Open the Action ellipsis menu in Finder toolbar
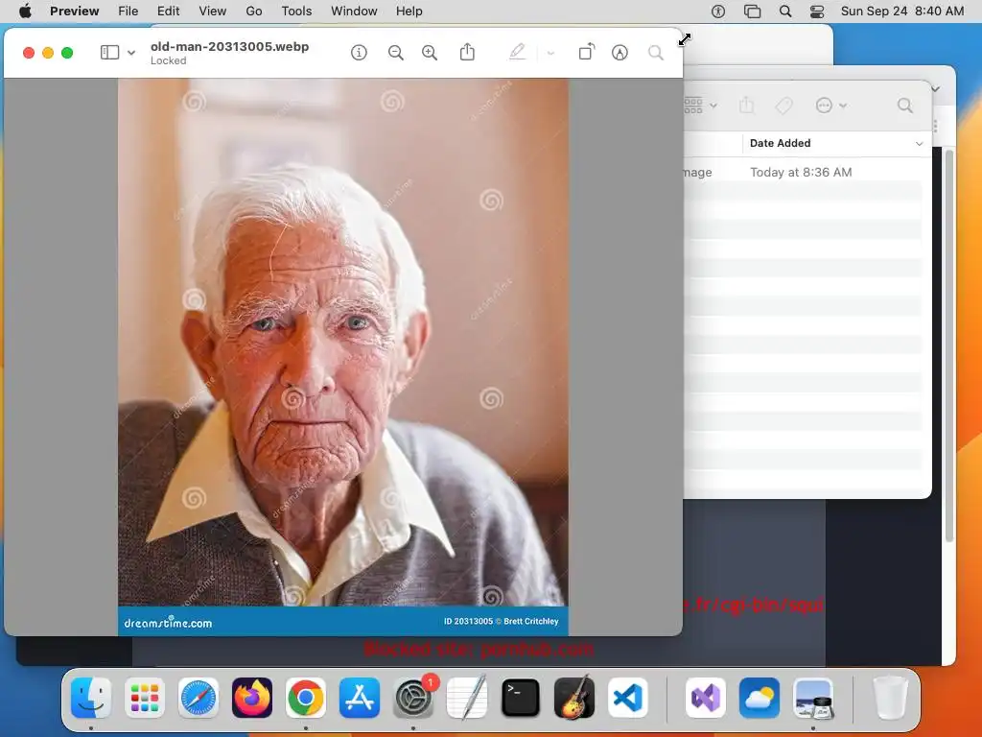Viewport: 982px width, 737px height. pos(831,106)
